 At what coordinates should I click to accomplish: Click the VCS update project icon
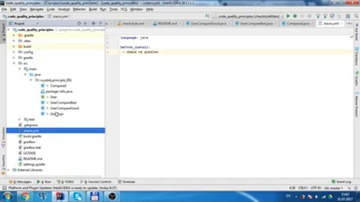(x=318, y=16)
